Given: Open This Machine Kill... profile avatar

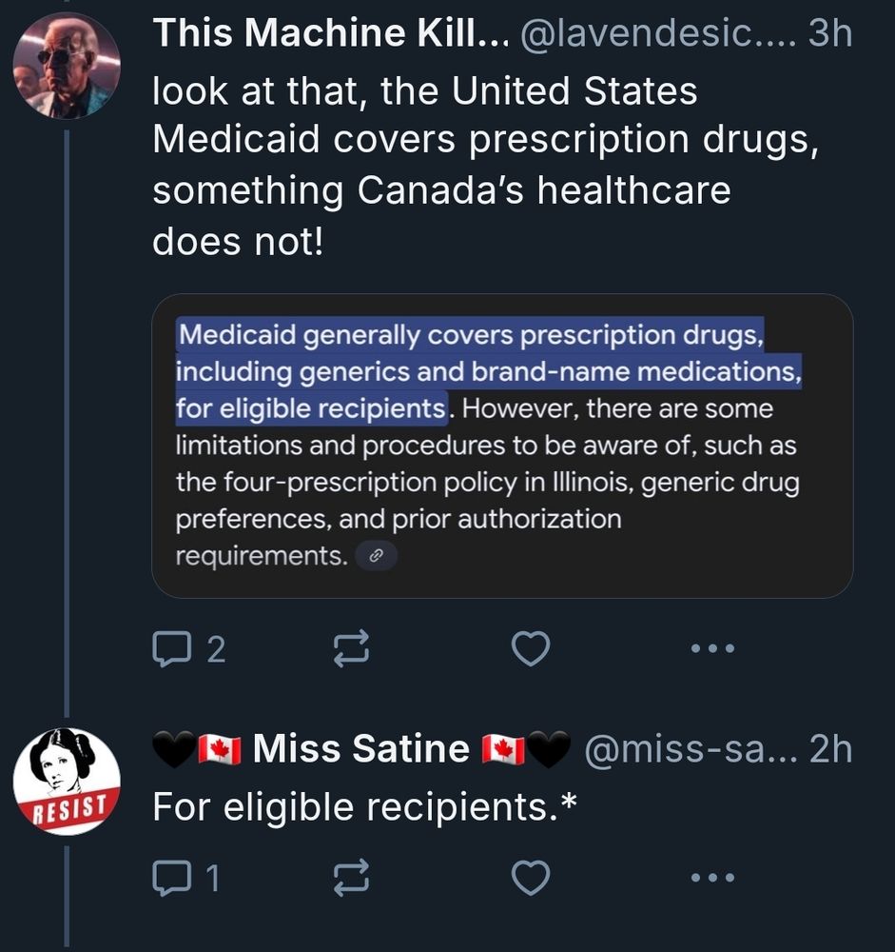Looking at the screenshot, I should tap(66, 65).
